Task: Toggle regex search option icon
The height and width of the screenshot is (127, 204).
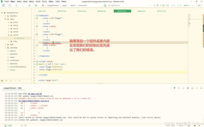Action: coord(160,5)
